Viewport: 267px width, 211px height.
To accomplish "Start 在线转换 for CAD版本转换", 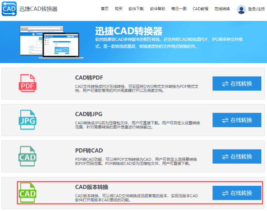I will coord(237,193).
